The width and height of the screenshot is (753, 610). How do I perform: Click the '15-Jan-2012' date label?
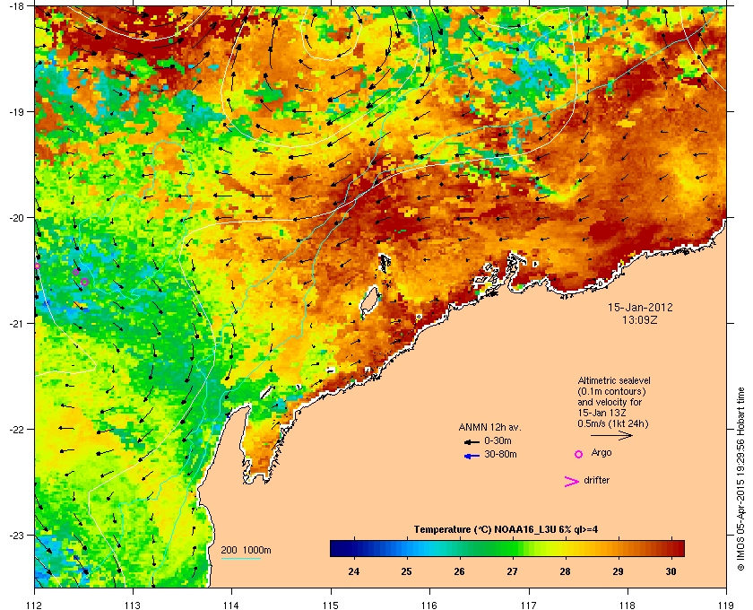(x=640, y=307)
